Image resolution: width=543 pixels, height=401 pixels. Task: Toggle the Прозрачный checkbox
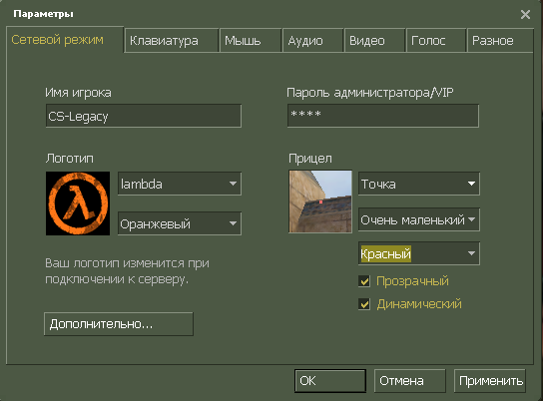pos(364,281)
